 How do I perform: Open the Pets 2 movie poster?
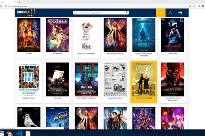(86, 35)
